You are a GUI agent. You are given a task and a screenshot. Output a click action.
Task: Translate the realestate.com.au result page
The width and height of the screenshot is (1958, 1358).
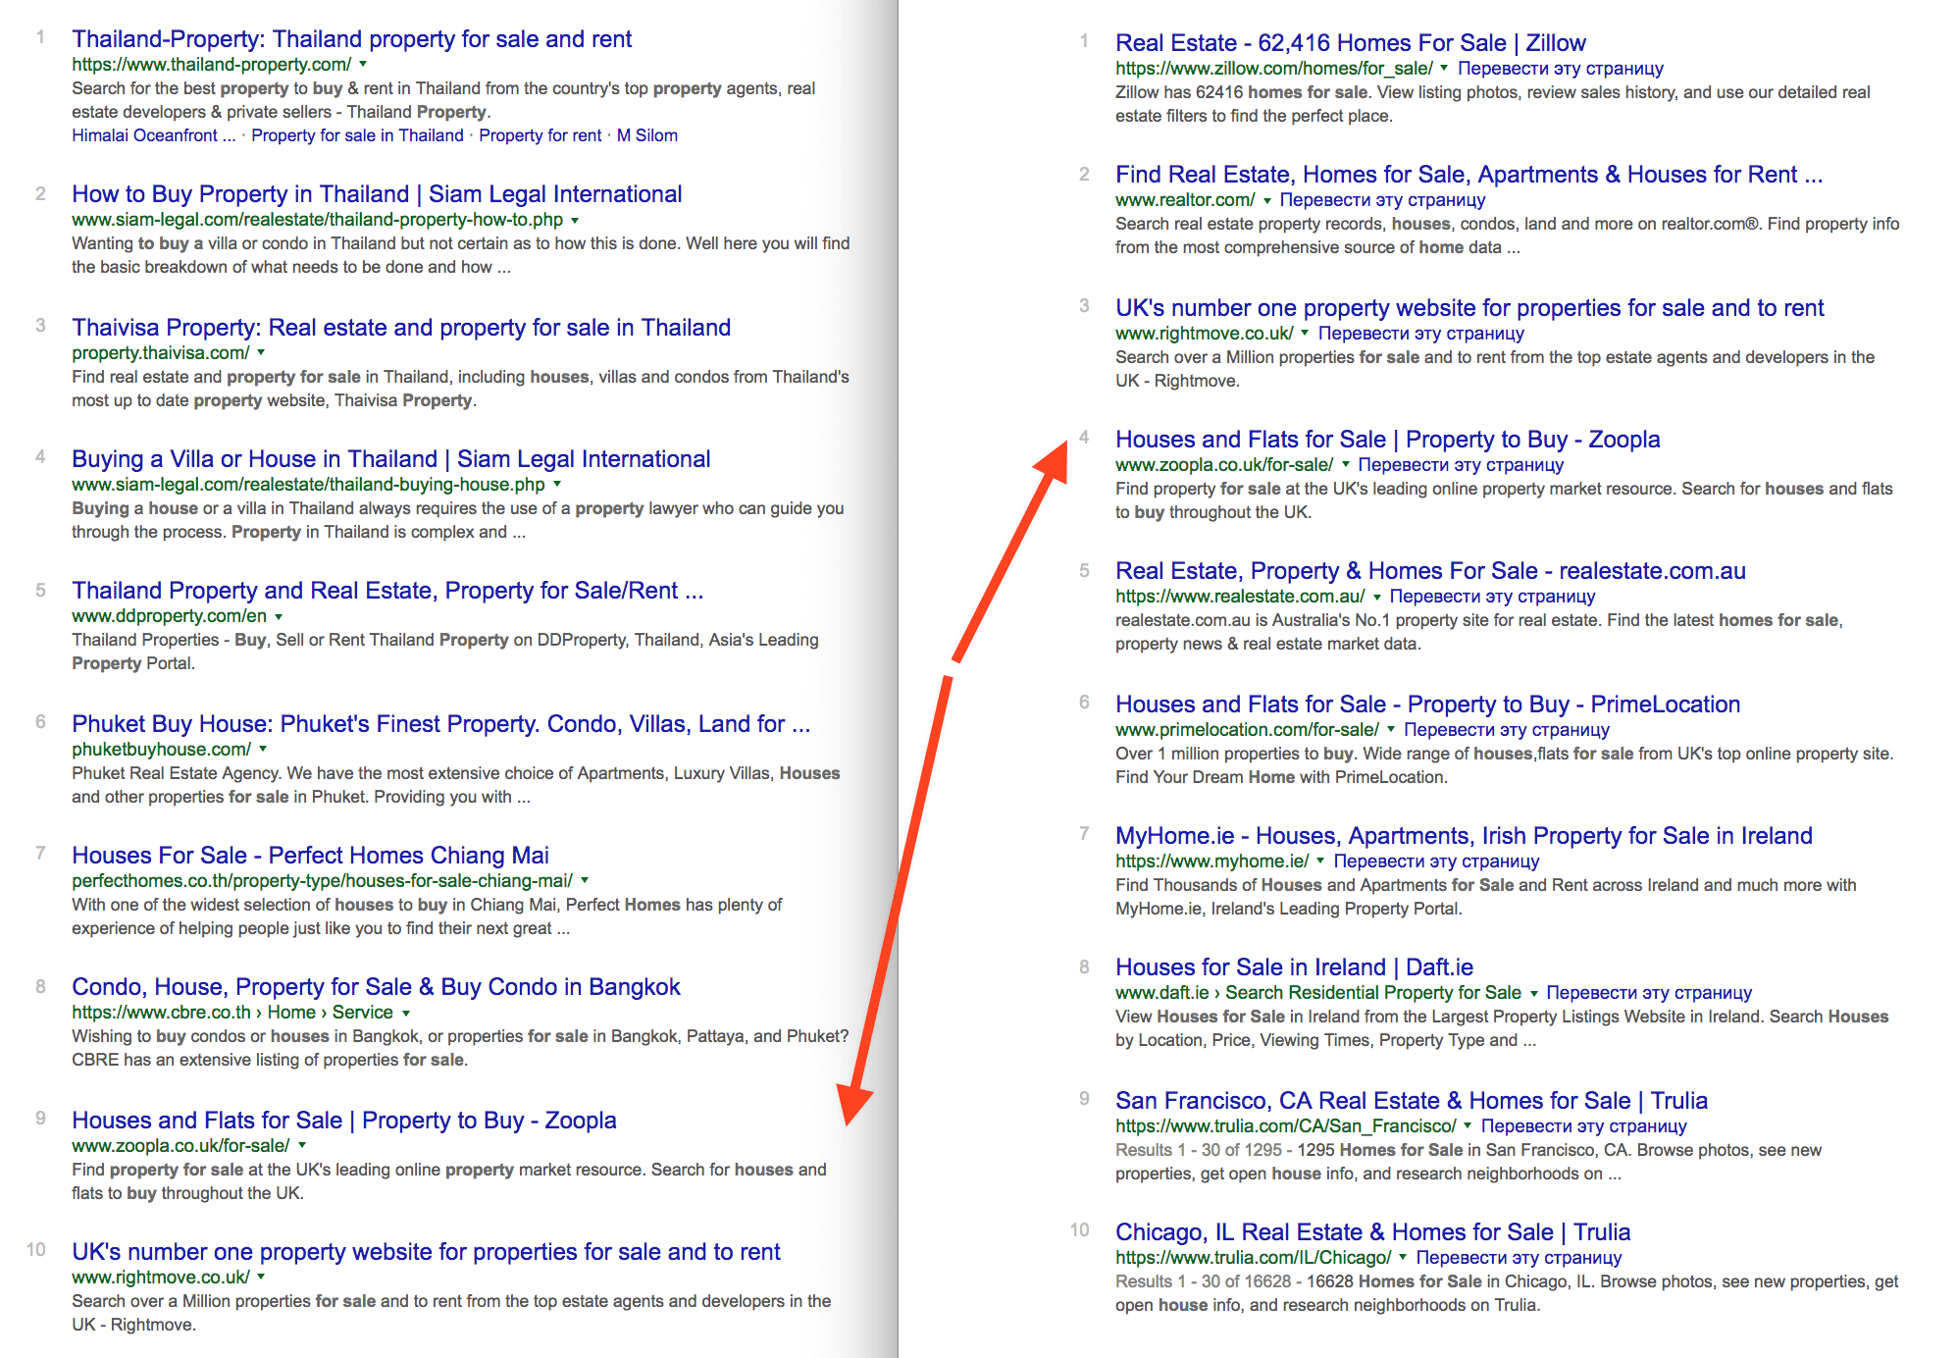[1492, 597]
